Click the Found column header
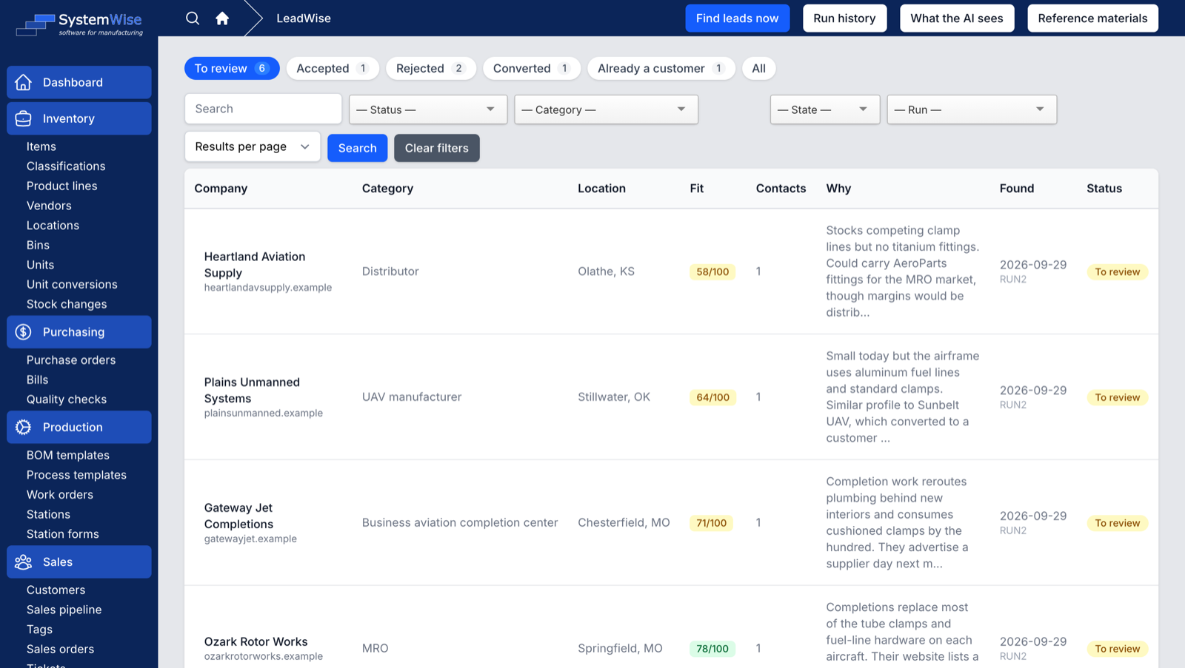1185x668 pixels. tap(1016, 189)
